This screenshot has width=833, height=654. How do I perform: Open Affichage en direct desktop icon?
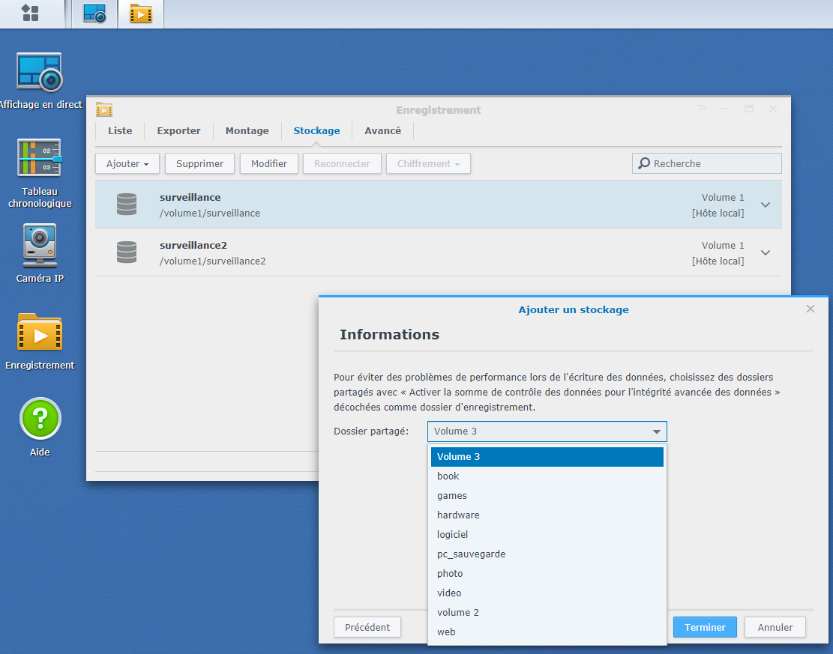pyautogui.click(x=40, y=73)
